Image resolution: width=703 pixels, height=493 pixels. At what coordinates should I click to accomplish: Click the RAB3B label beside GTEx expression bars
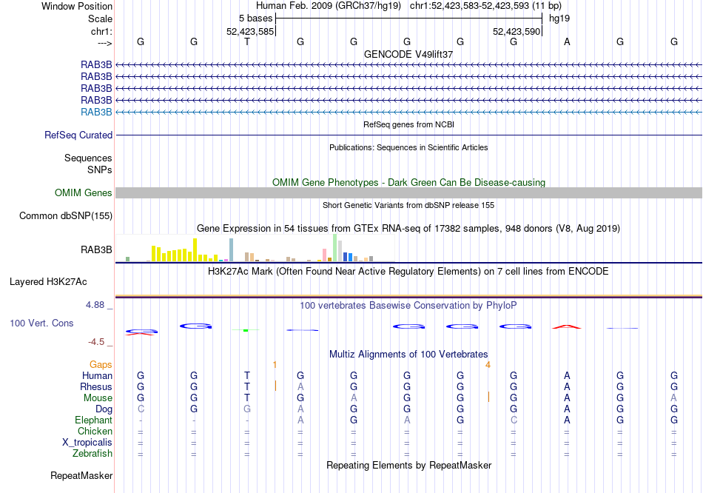pyautogui.click(x=96, y=250)
